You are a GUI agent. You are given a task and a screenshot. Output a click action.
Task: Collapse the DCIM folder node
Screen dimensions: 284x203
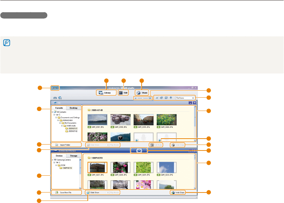(x=56, y=165)
